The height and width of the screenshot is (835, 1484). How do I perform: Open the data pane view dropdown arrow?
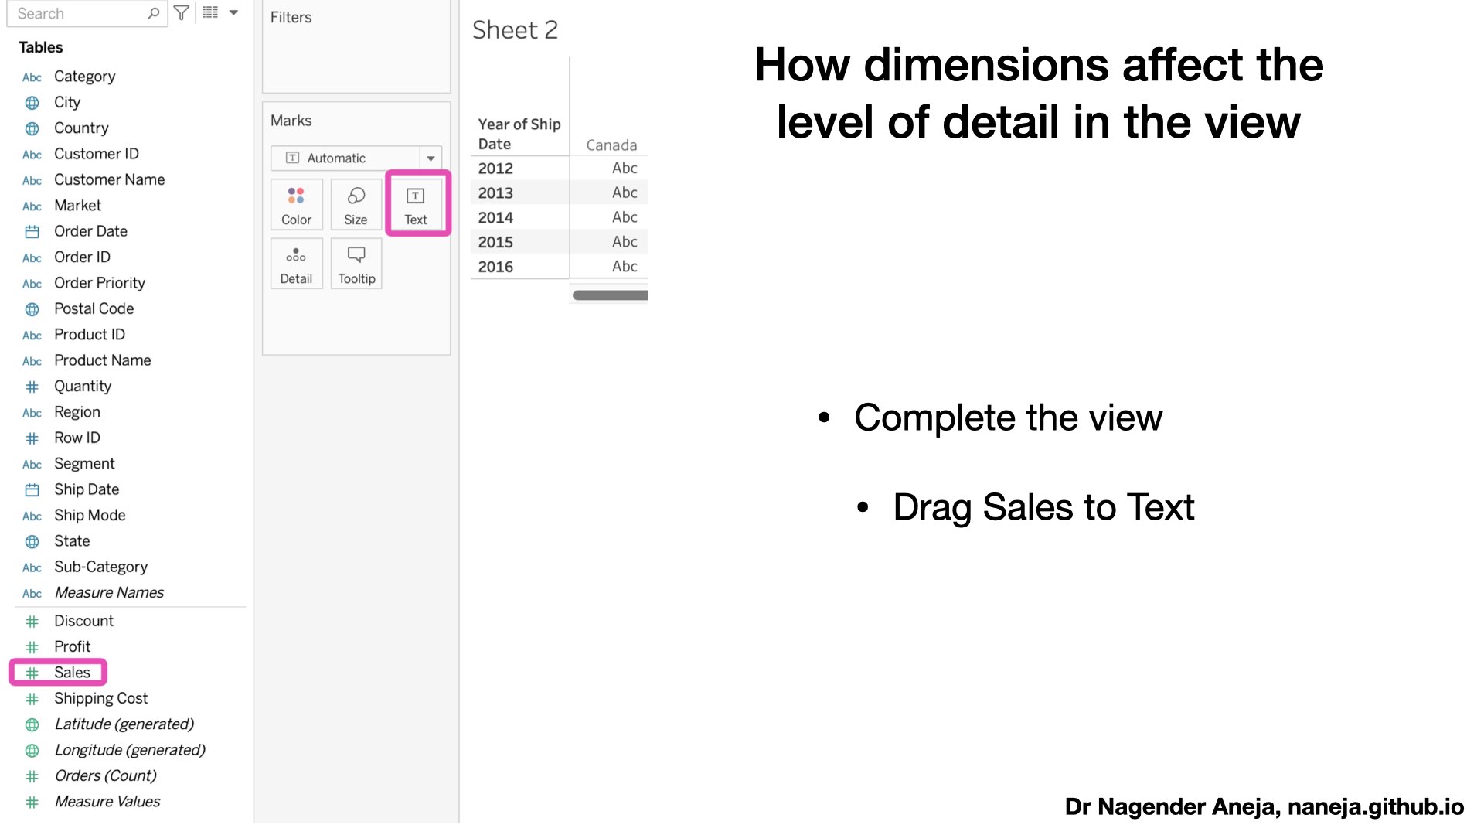click(x=233, y=12)
